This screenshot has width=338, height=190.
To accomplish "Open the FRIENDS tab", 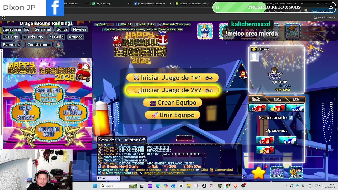I will pos(277,99).
